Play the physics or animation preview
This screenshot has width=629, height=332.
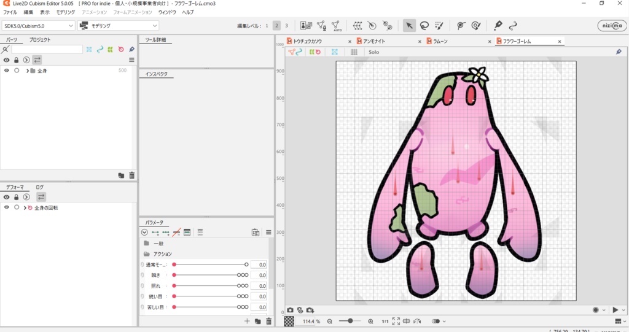(615, 310)
